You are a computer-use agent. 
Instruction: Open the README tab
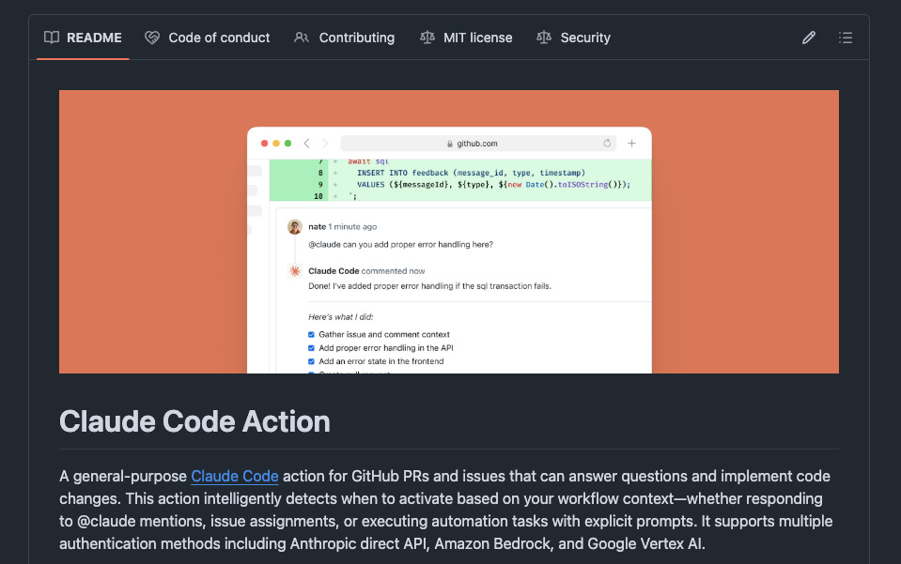[83, 38]
